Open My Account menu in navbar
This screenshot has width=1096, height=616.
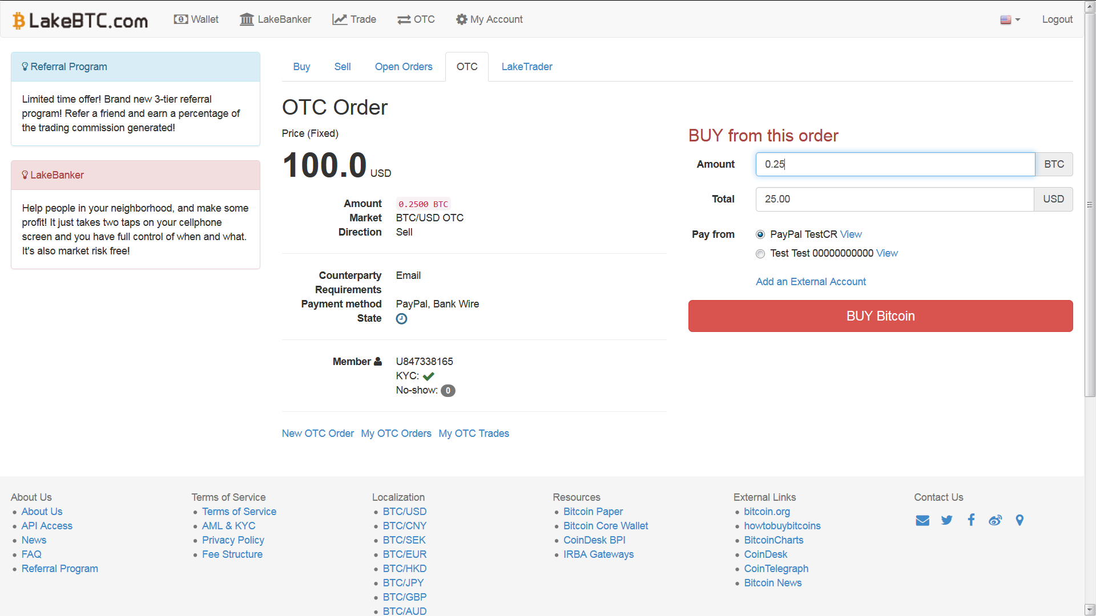point(489,19)
